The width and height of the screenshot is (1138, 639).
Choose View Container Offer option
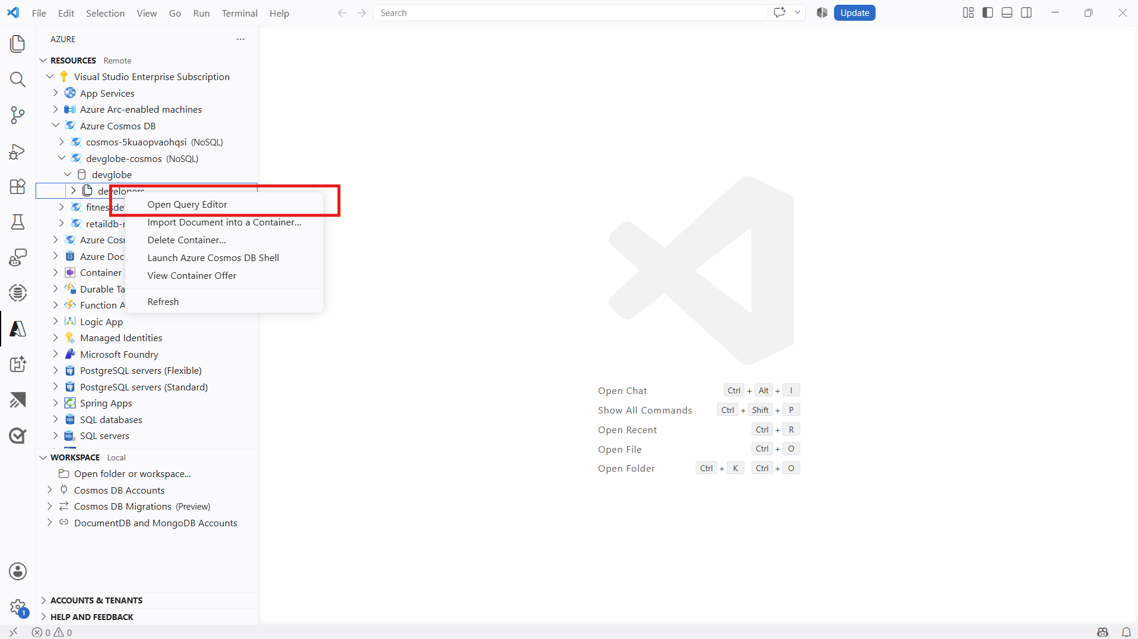(x=224, y=276)
